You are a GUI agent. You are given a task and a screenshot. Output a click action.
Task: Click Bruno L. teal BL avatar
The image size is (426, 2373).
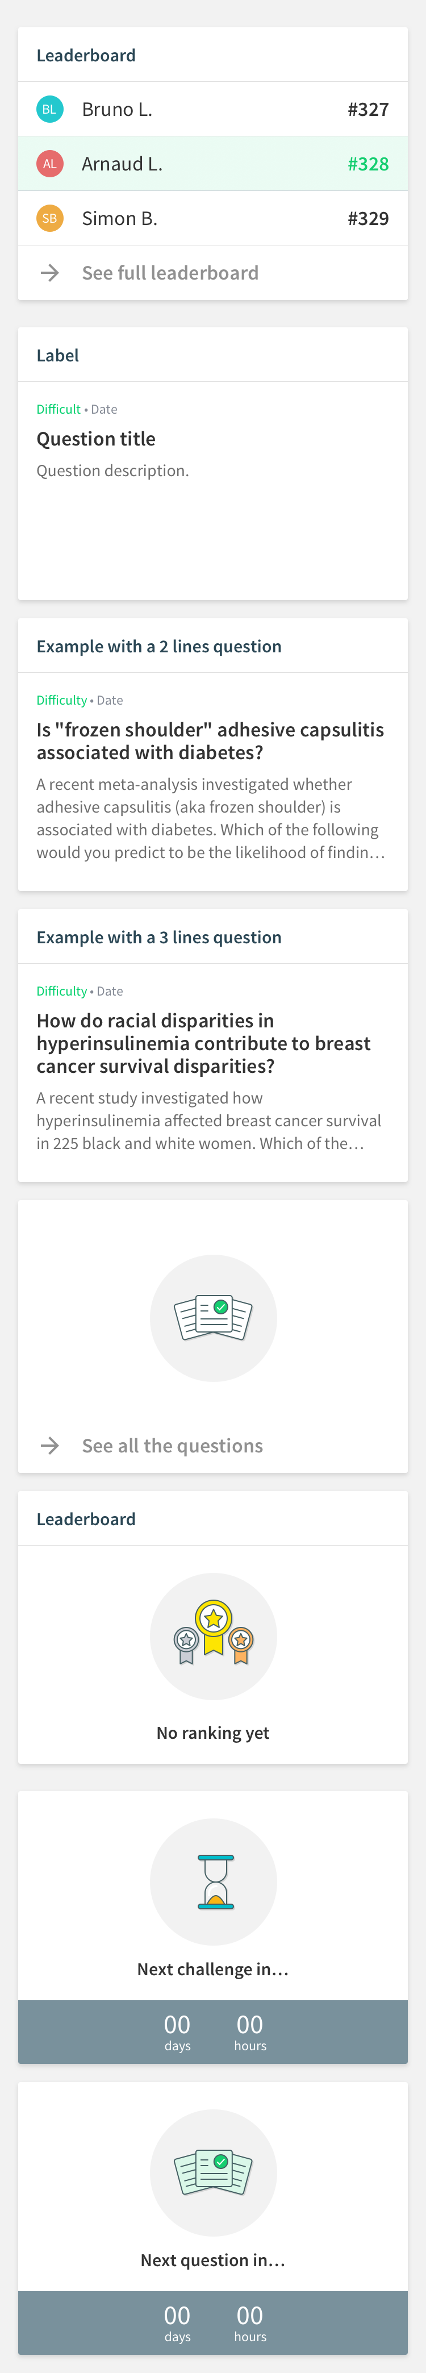coord(49,110)
